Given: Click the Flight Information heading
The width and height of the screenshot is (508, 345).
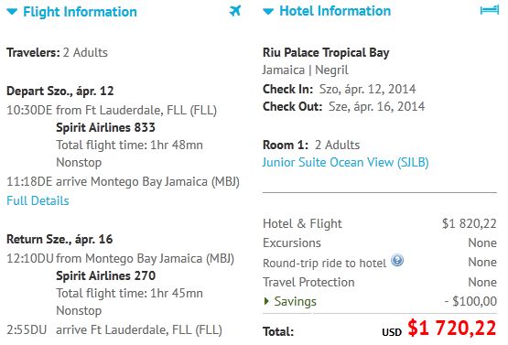Looking at the screenshot, I should [80, 12].
